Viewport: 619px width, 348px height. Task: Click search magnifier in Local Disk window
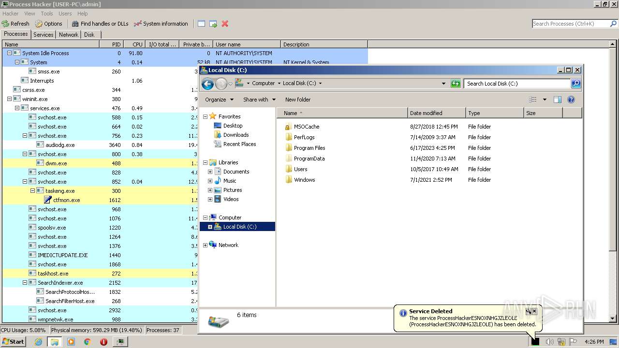point(576,84)
